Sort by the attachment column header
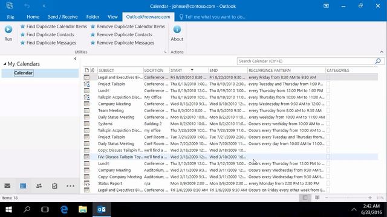 (93, 71)
